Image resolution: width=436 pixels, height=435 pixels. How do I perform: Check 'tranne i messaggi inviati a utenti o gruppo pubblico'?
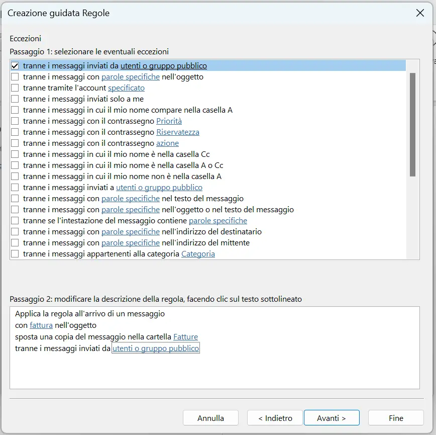tap(14, 187)
